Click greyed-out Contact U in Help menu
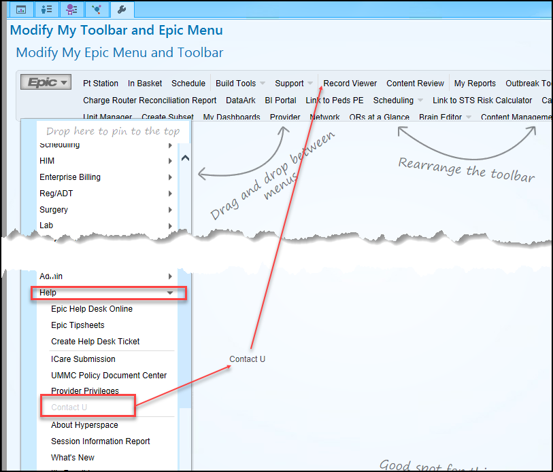The height and width of the screenshot is (472, 553). [x=69, y=407]
